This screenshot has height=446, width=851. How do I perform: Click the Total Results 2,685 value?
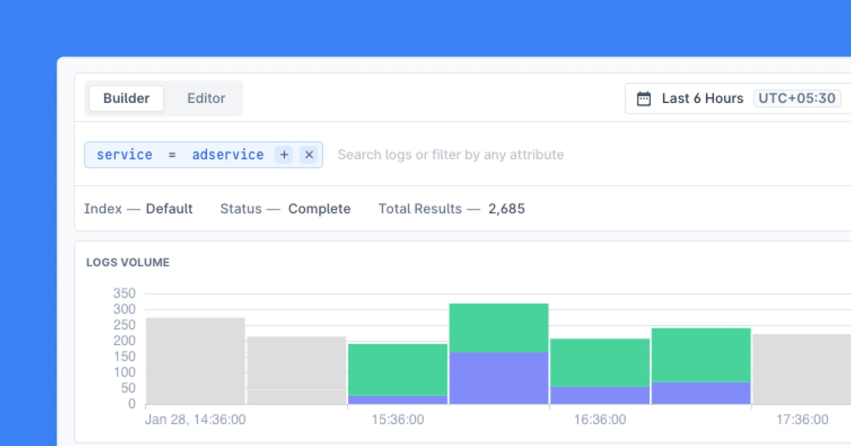[506, 209]
